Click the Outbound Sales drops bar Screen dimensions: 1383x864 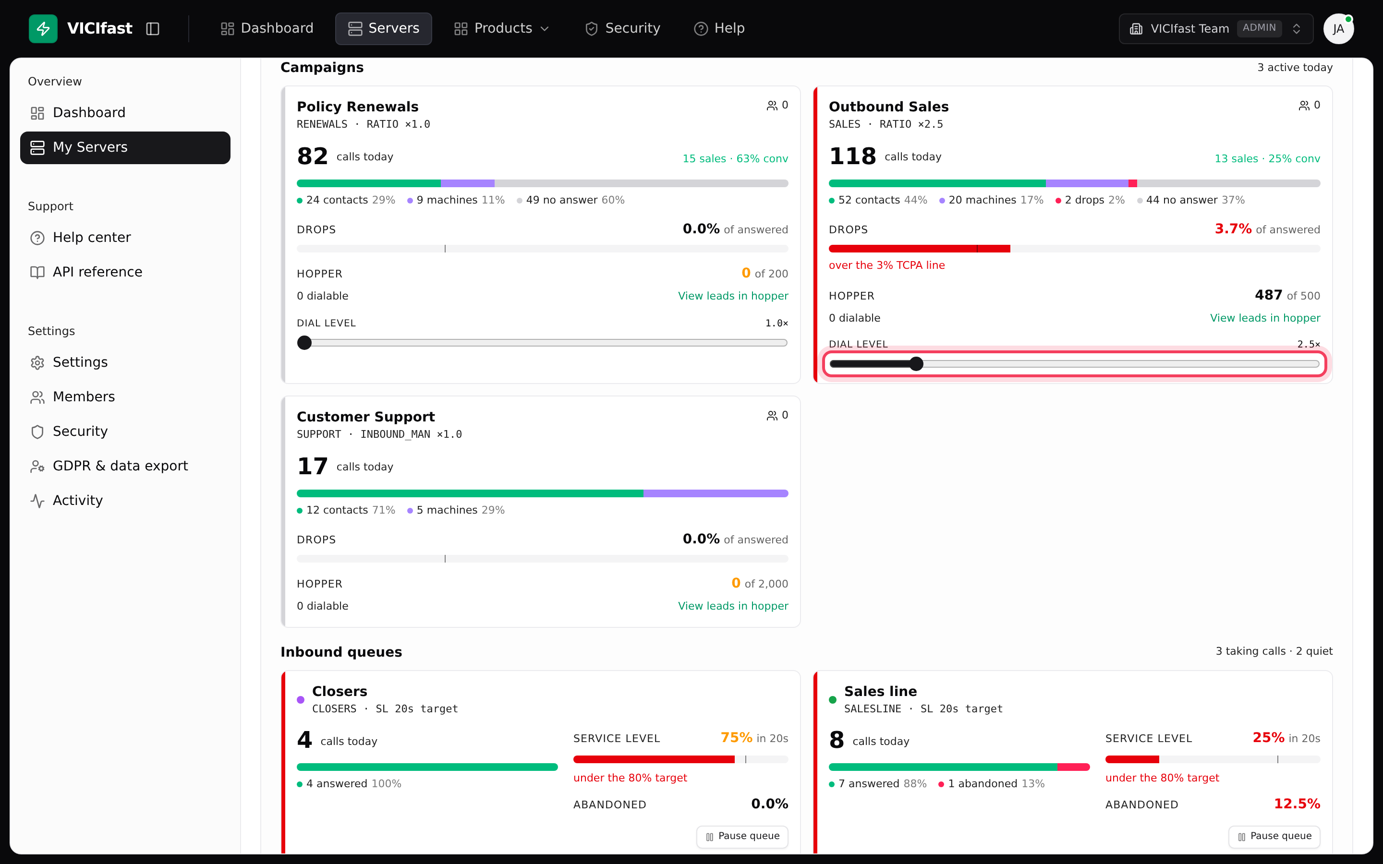click(x=1074, y=249)
